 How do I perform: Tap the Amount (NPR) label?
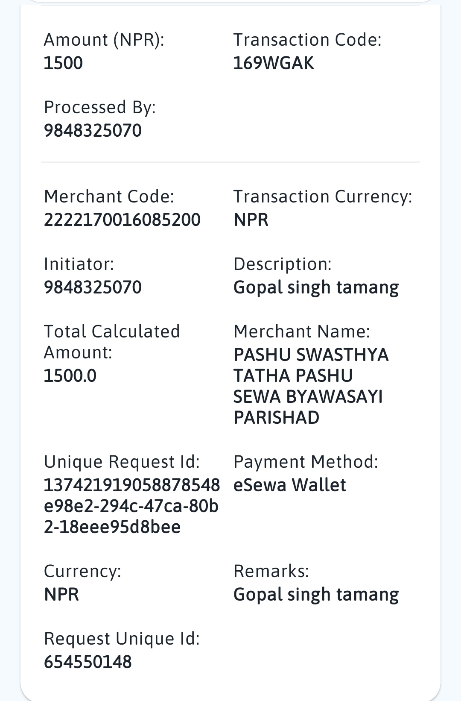[104, 40]
